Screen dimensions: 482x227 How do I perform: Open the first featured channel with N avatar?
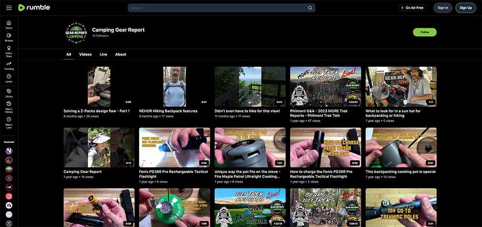click(x=9, y=151)
